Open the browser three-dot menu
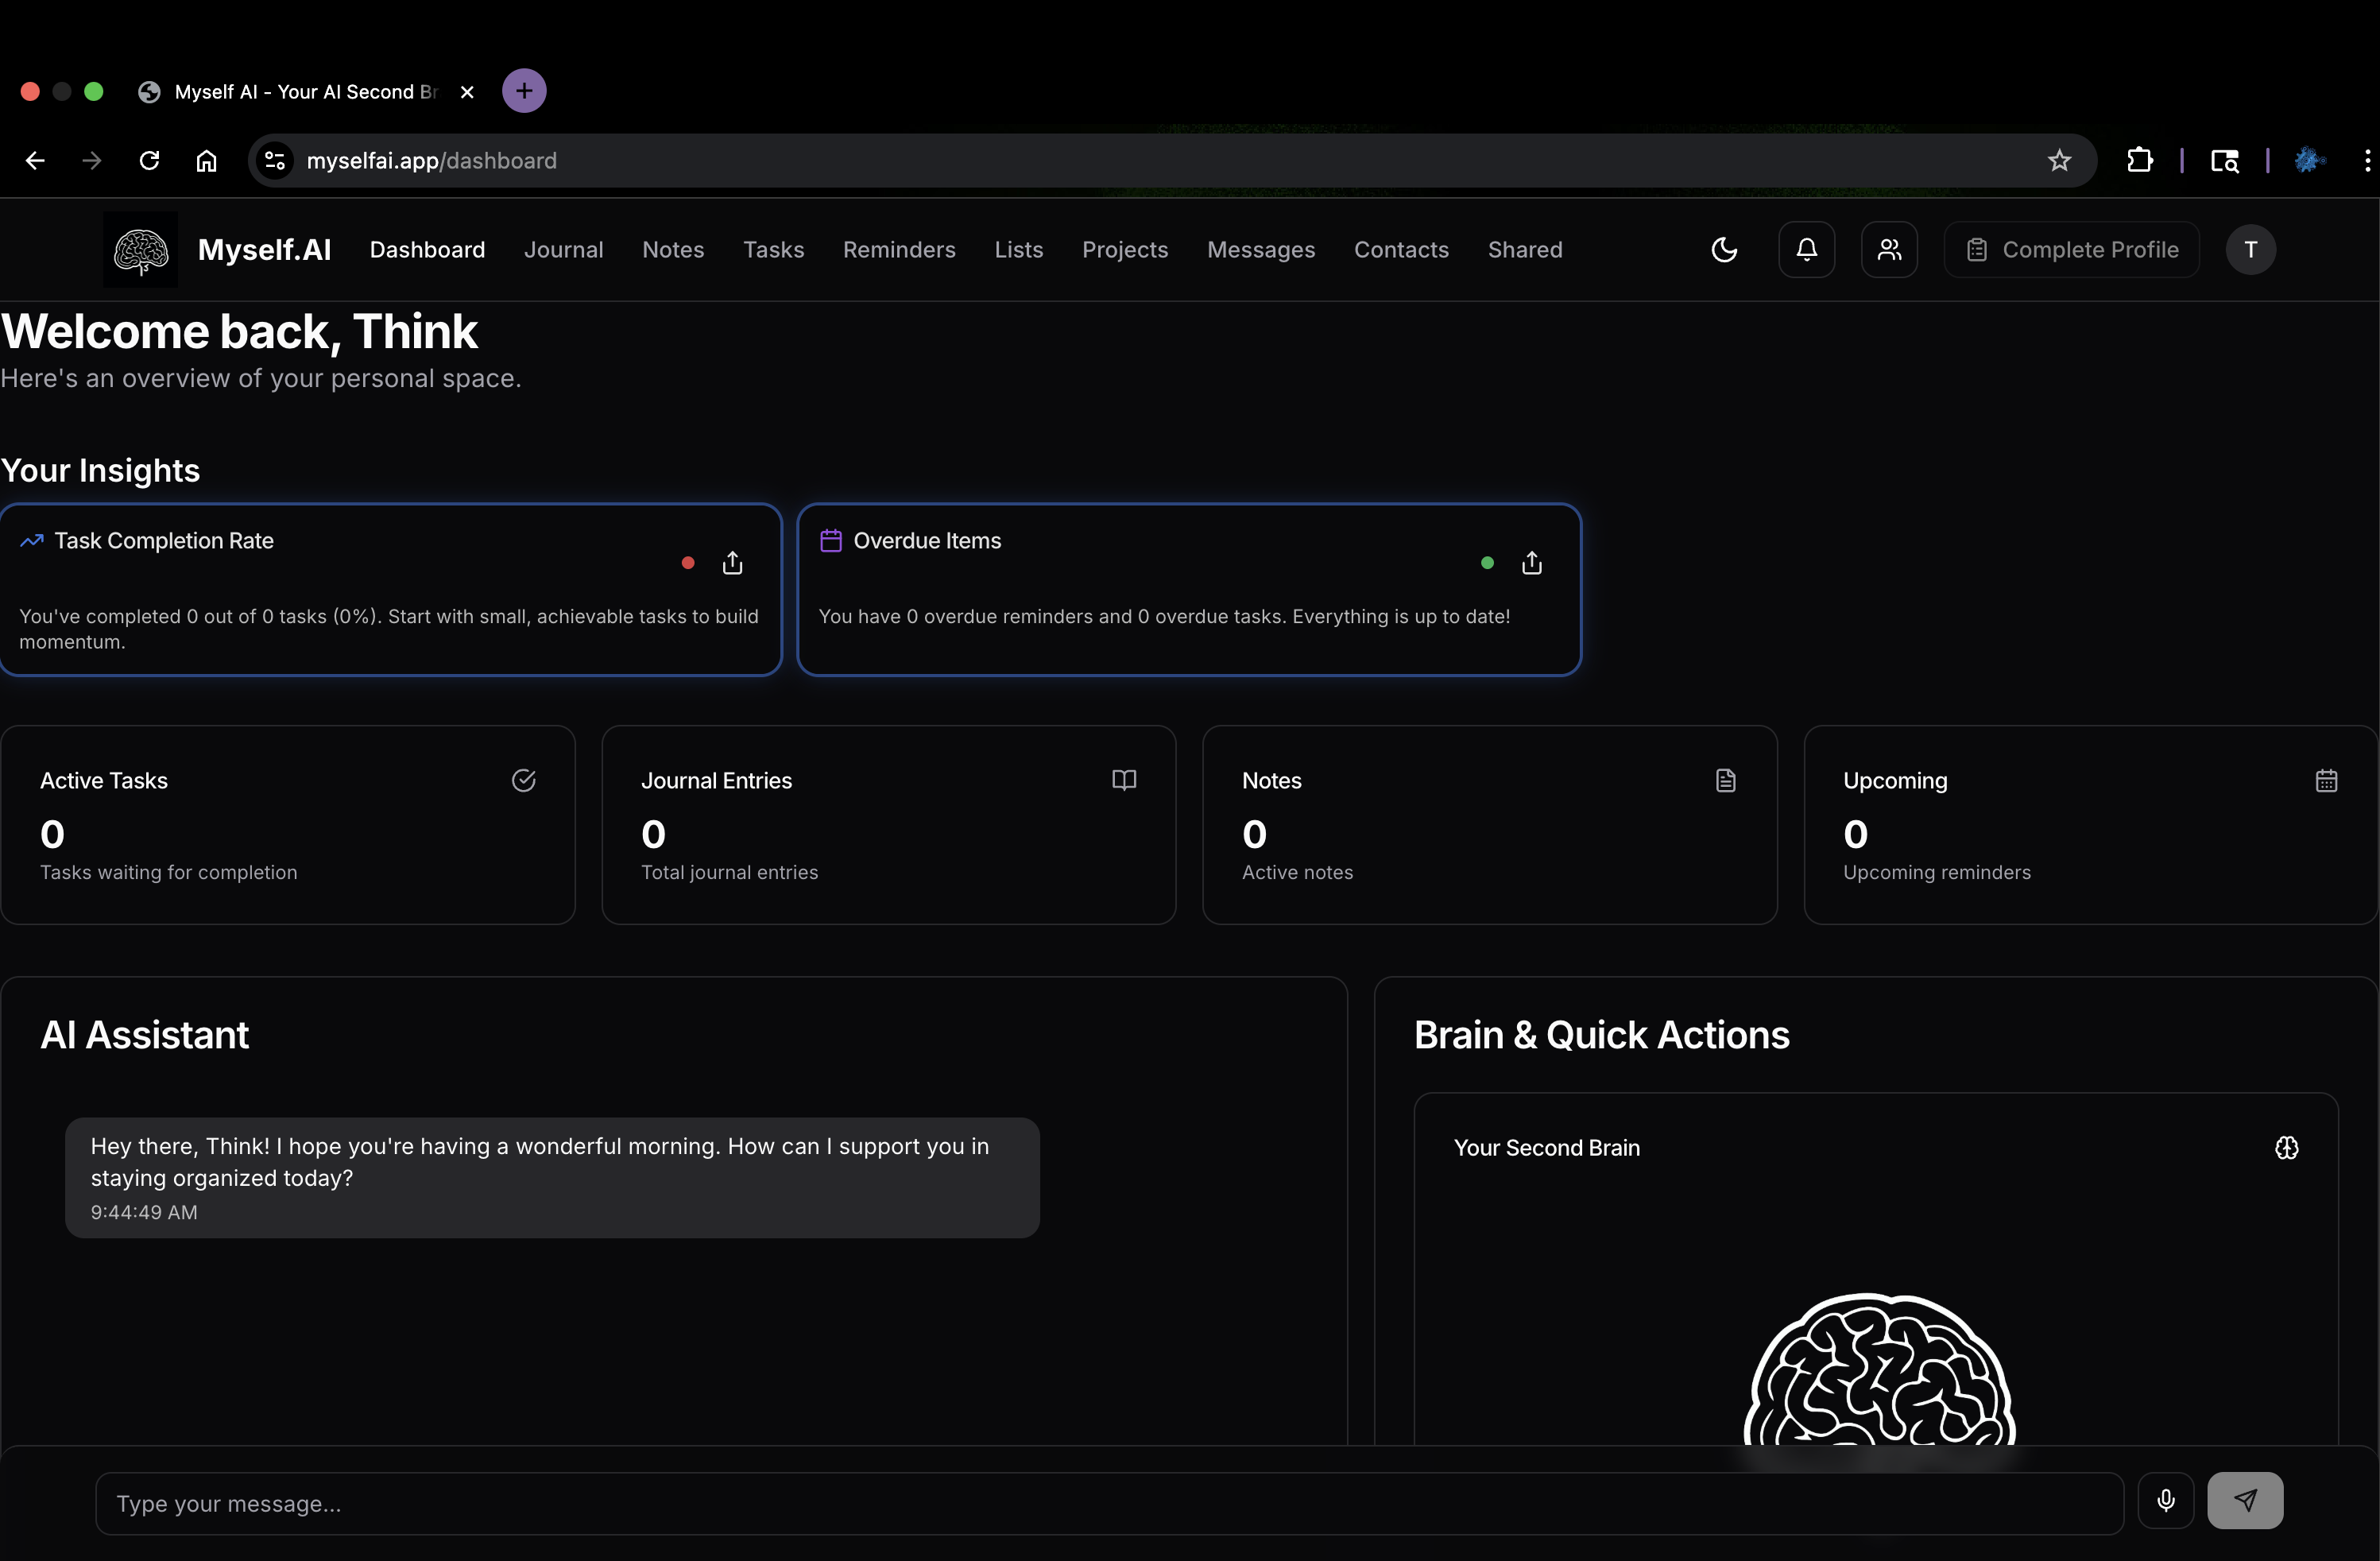2380x1561 pixels. tap(2366, 161)
